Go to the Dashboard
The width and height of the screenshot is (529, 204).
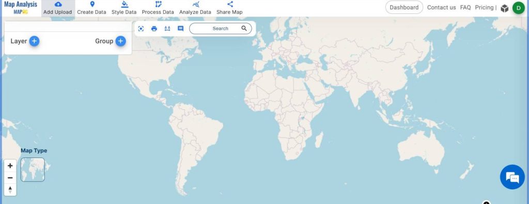[x=404, y=7]
